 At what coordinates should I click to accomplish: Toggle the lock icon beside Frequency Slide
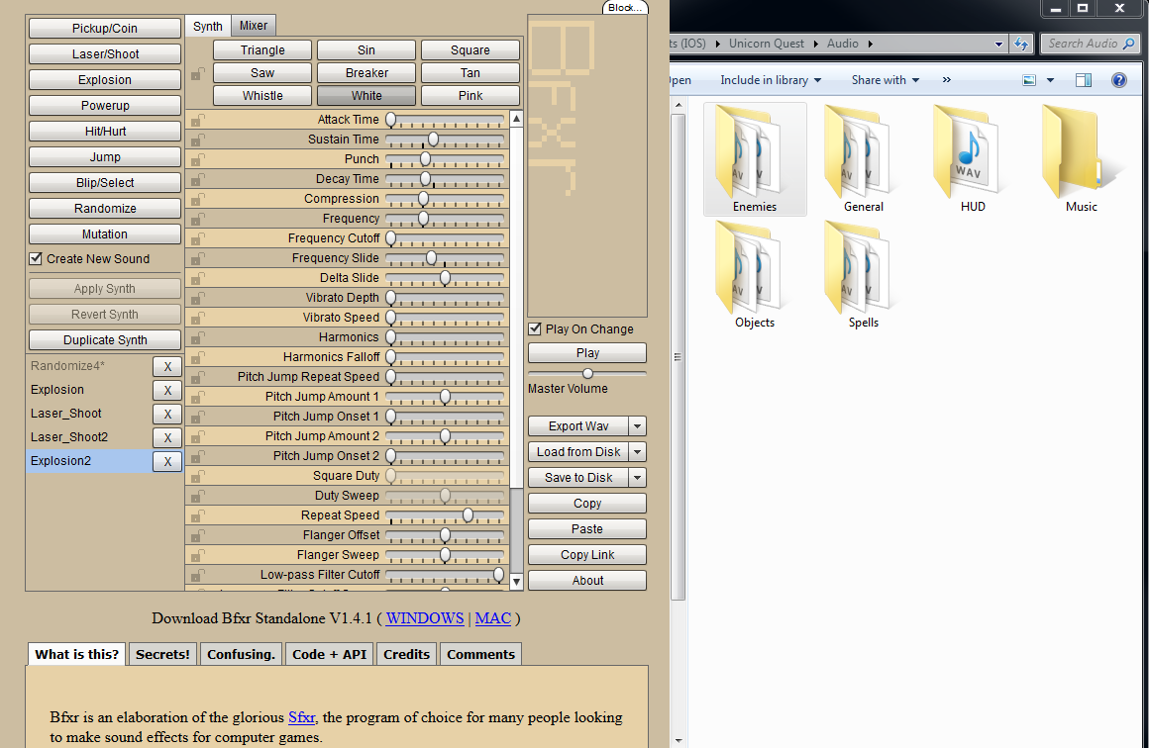(197, 258)
